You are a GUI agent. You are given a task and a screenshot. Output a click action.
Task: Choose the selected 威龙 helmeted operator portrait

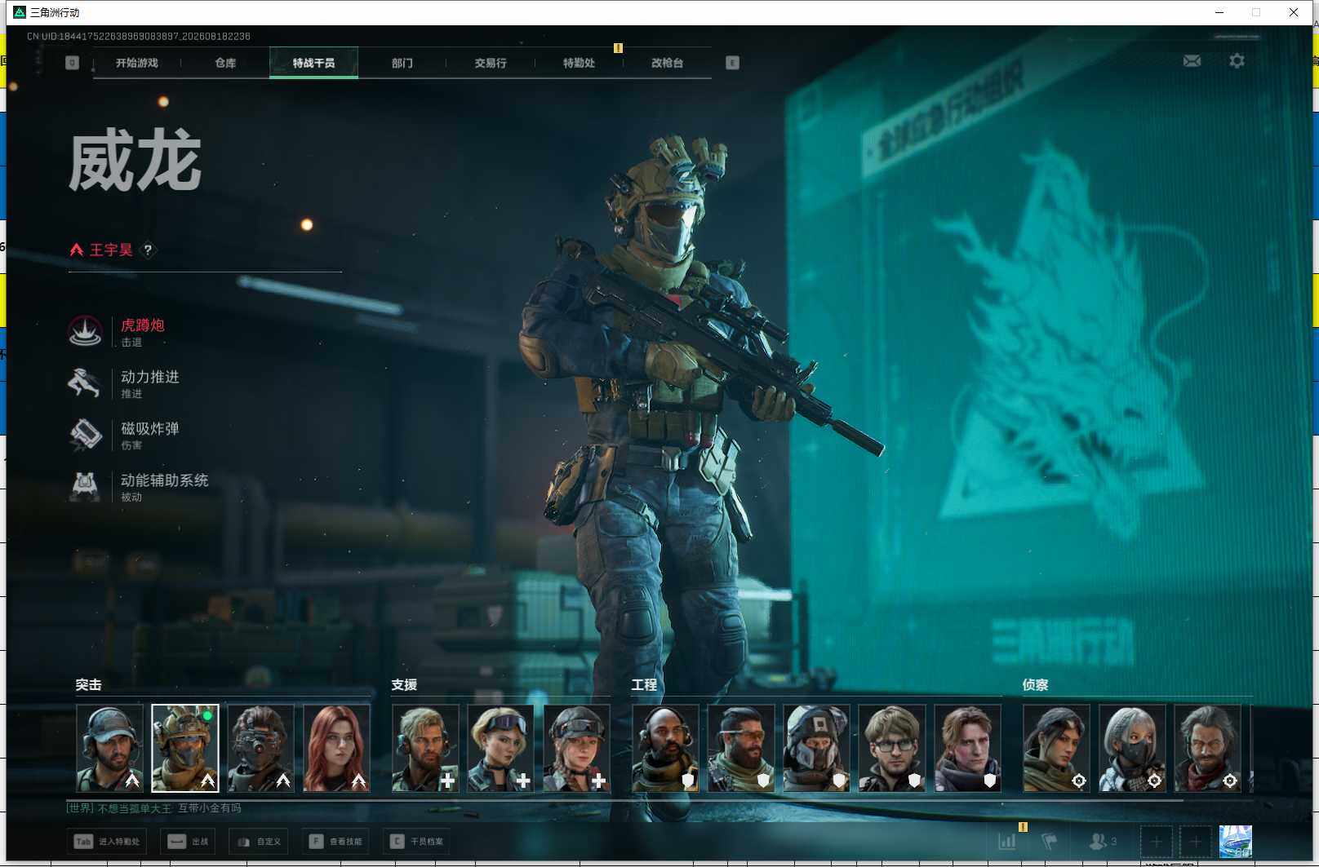pyautogui.click(x=185, y=748)
